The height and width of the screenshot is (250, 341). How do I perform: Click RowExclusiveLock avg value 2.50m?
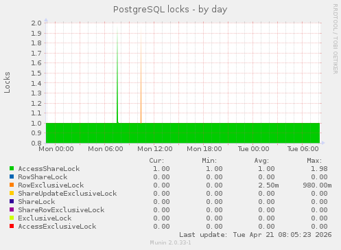(x=268, y=185)
